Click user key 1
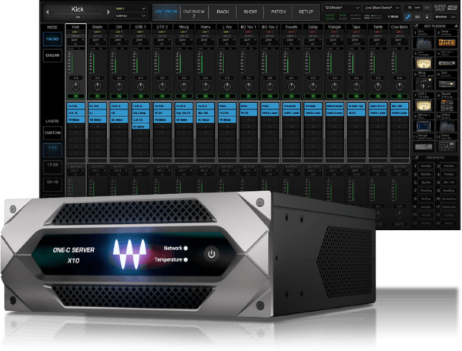Screen dimensions: 462x351 click(426, 166)
